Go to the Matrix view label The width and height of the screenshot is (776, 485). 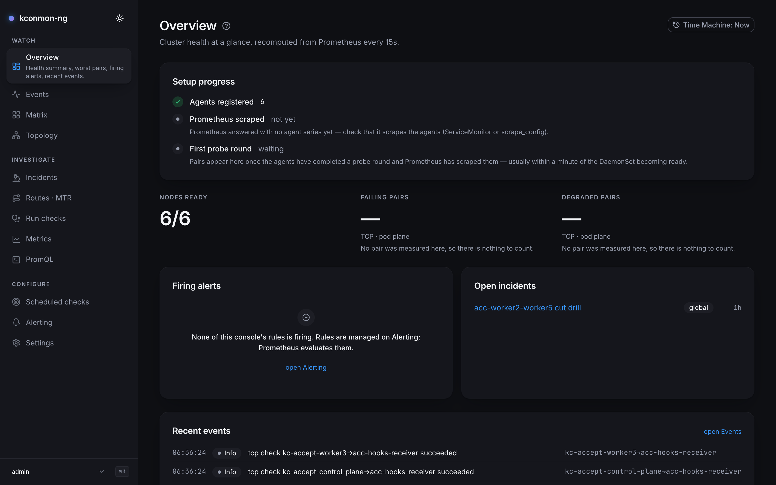(x=37, y=115)
